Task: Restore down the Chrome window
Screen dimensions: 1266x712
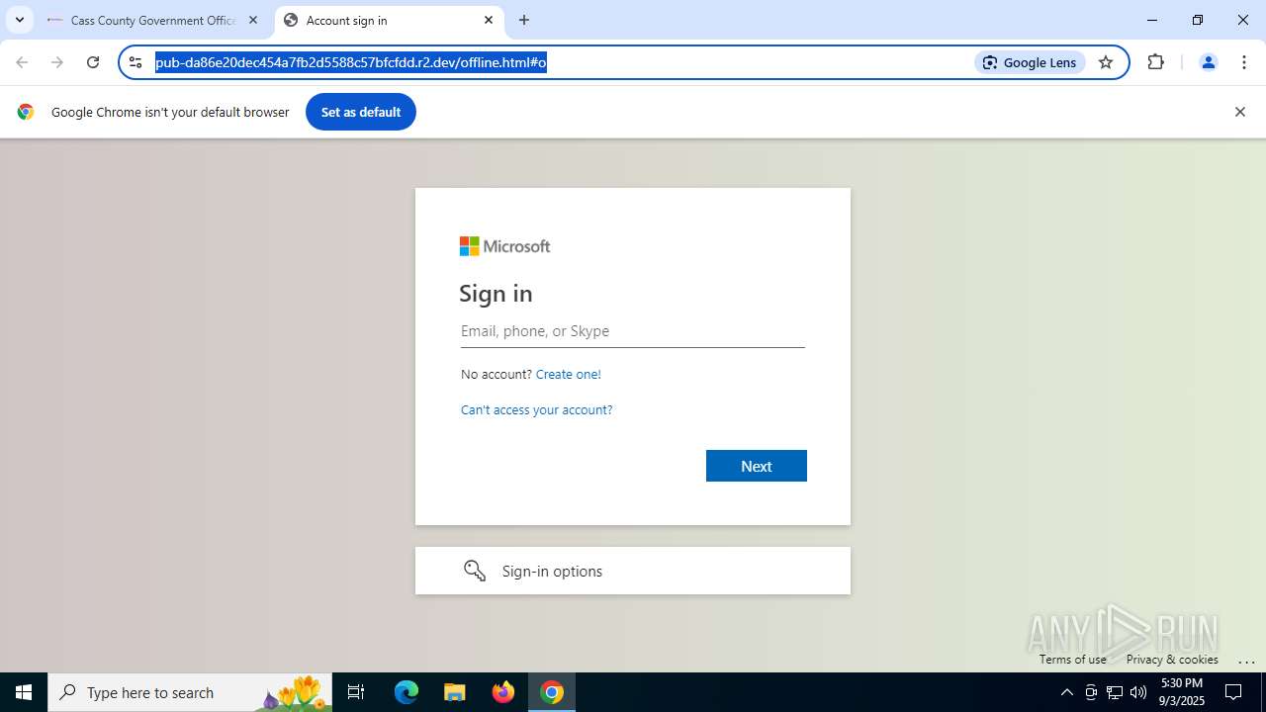Action: pyautogui.click(x=1198, y=20)
